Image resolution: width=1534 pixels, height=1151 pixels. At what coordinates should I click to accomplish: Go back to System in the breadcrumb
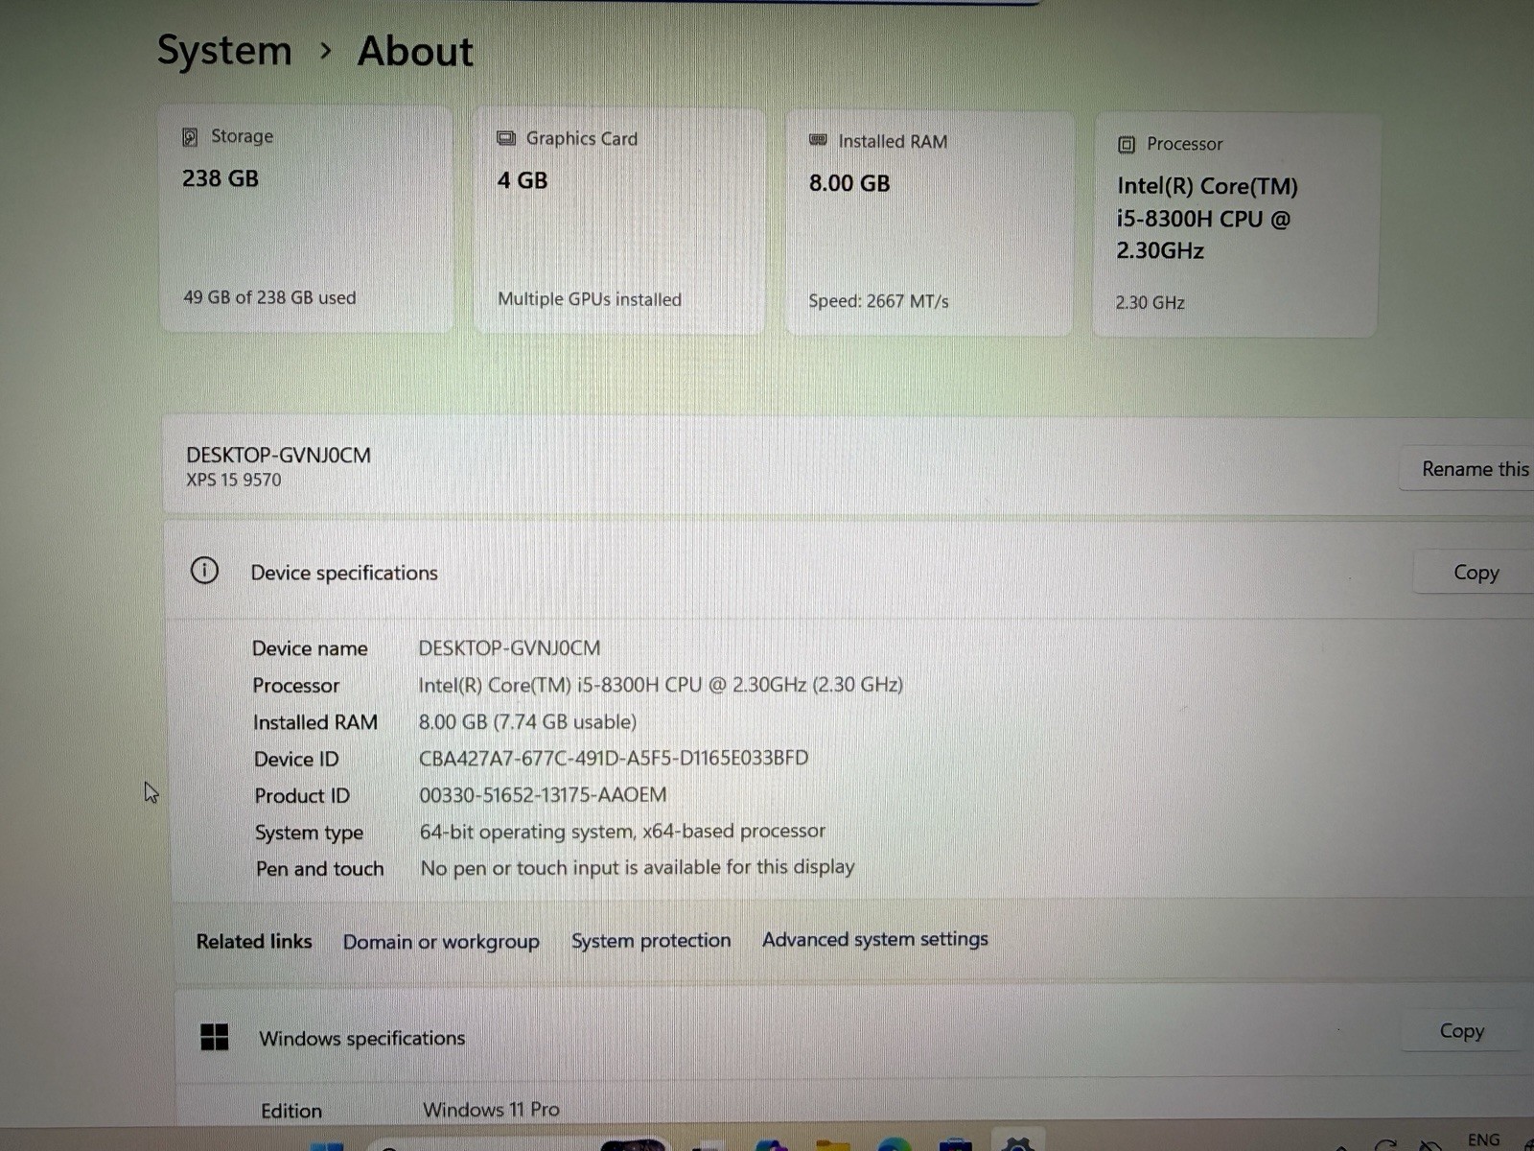224,50
